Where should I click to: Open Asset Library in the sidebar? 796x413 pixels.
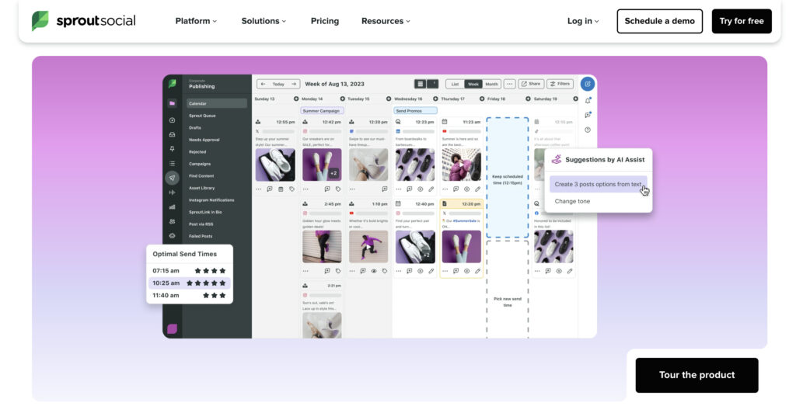(201, 188)
